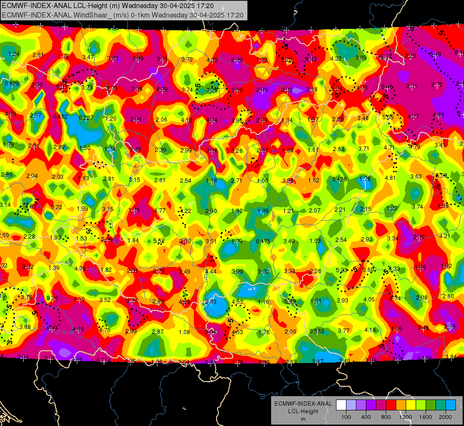Click the wind shear value 7.26
The width and height of the screenshot is (464, 426).
212,90
